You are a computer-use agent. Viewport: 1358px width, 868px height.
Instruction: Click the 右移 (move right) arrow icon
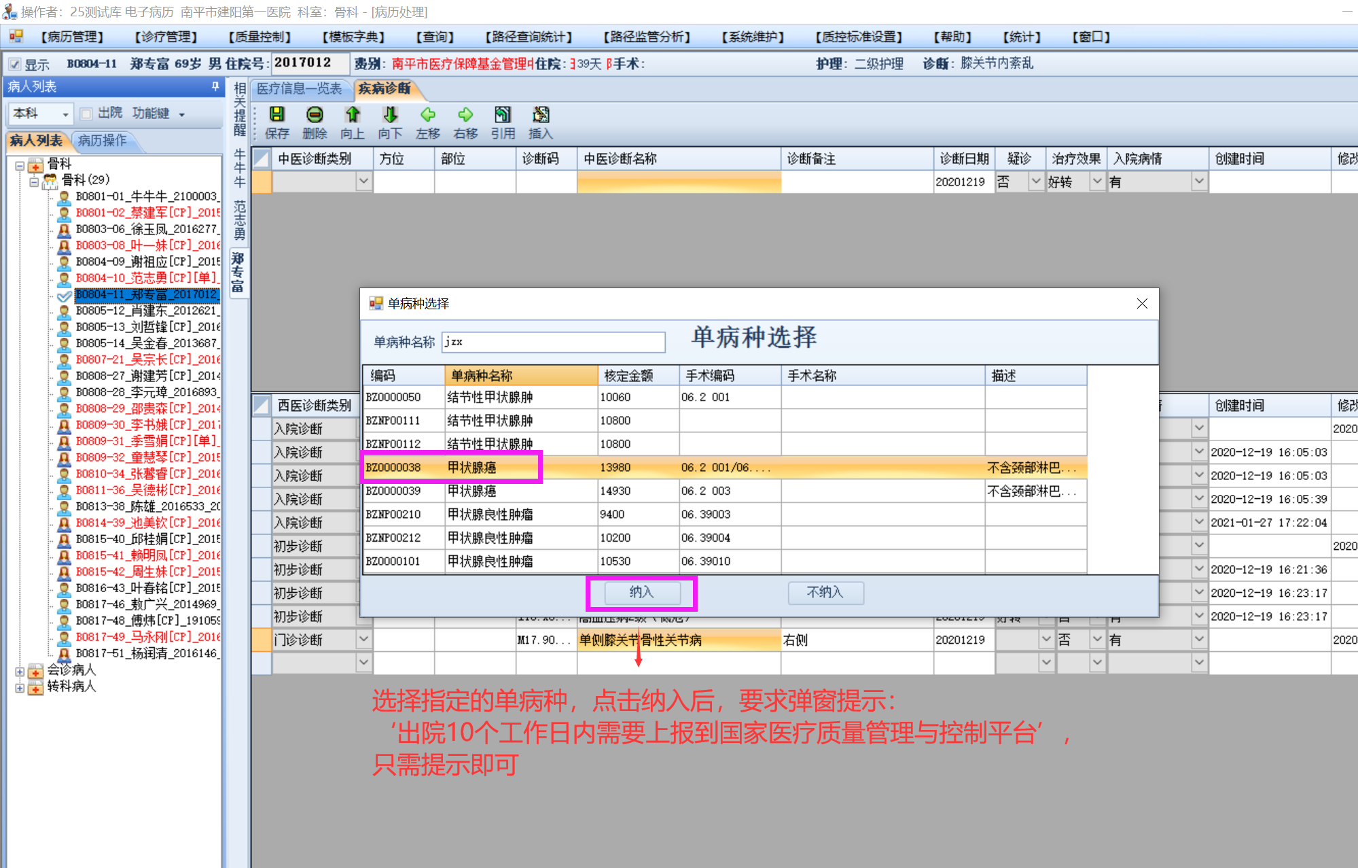point(465,115)
